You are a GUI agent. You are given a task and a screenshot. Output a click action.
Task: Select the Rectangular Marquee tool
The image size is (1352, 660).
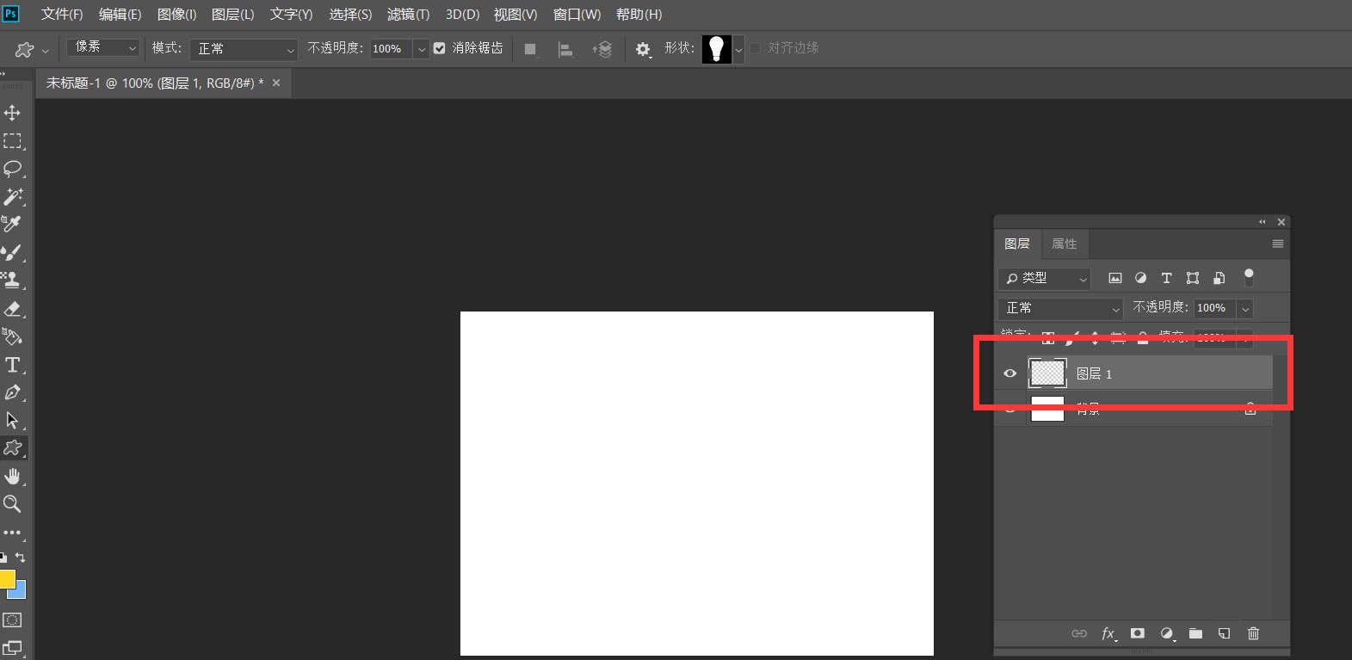click(x=12, y=140)
